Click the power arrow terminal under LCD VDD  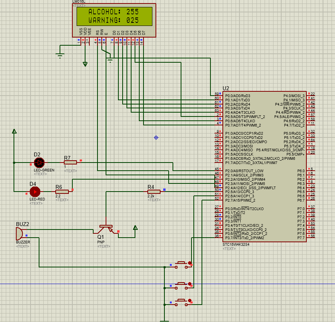pos(85,64)
